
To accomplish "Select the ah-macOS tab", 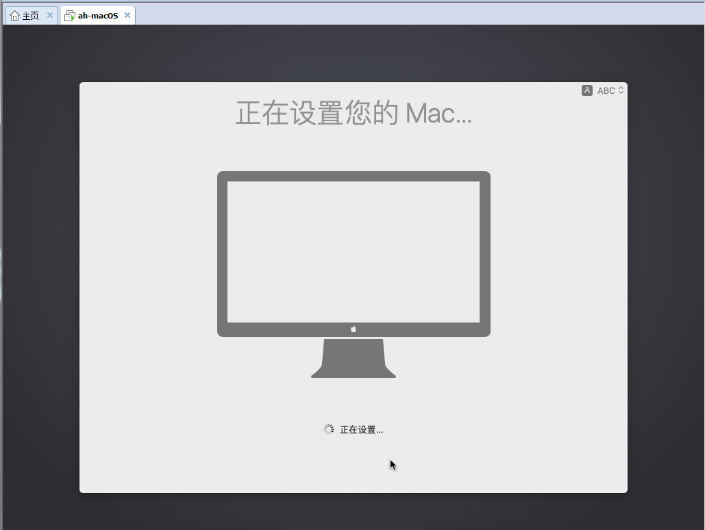I will [x=97, y=16].
